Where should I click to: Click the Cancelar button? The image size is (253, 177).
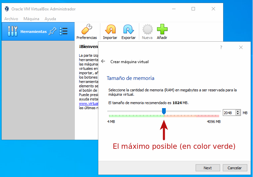pyautogui.click(x=235, y=168)
